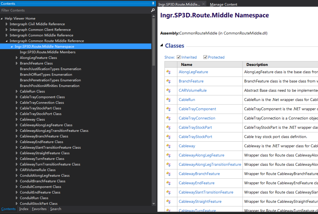Expand ConduitRun Class tree node

pyautogui.click(x=16, y=198)
